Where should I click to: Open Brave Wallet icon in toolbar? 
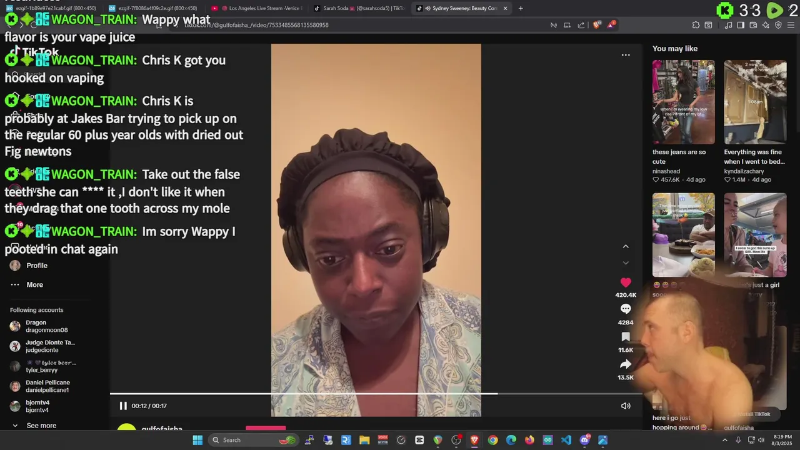(x=753, y=25)
